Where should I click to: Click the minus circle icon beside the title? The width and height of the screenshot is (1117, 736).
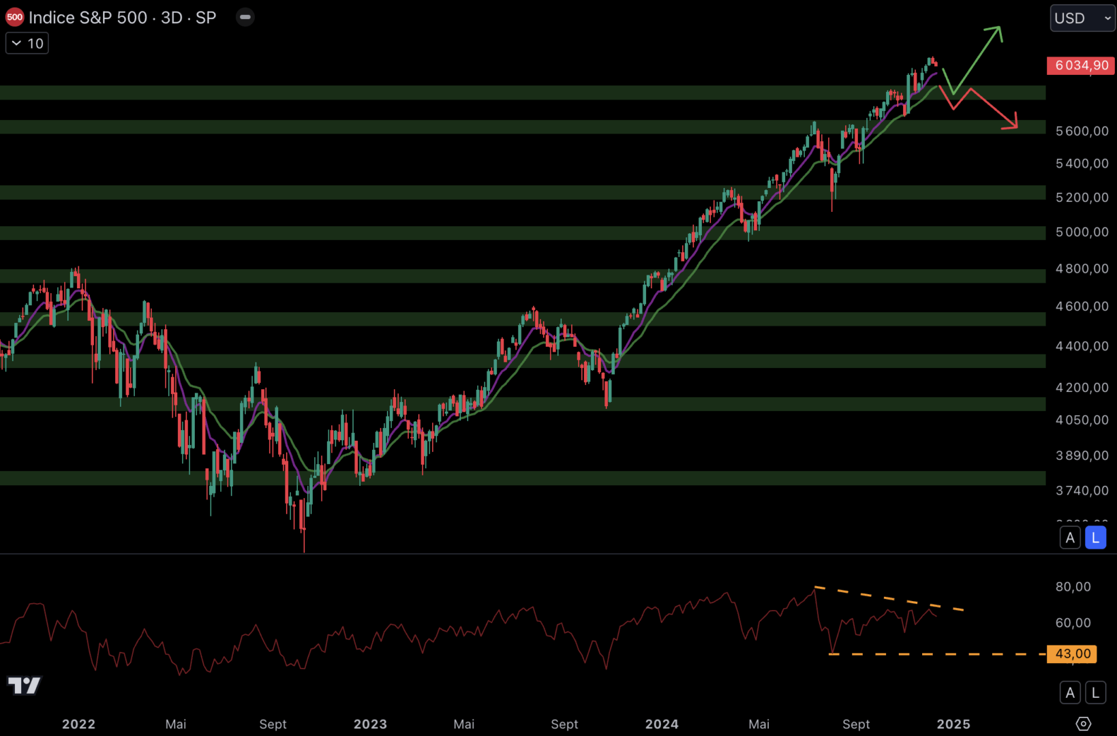pyautogui.click(x=245, y=17)
